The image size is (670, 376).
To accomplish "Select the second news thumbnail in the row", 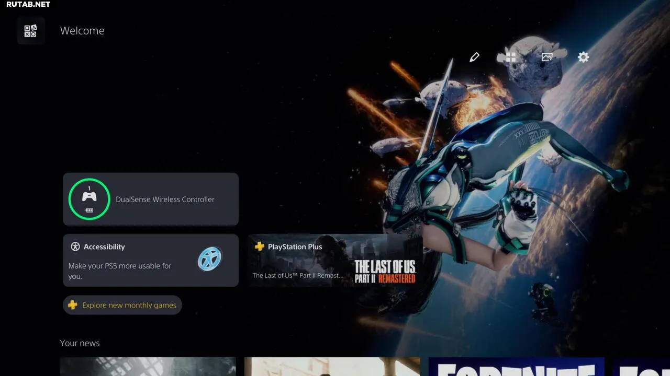I will [x=332, y=367].
